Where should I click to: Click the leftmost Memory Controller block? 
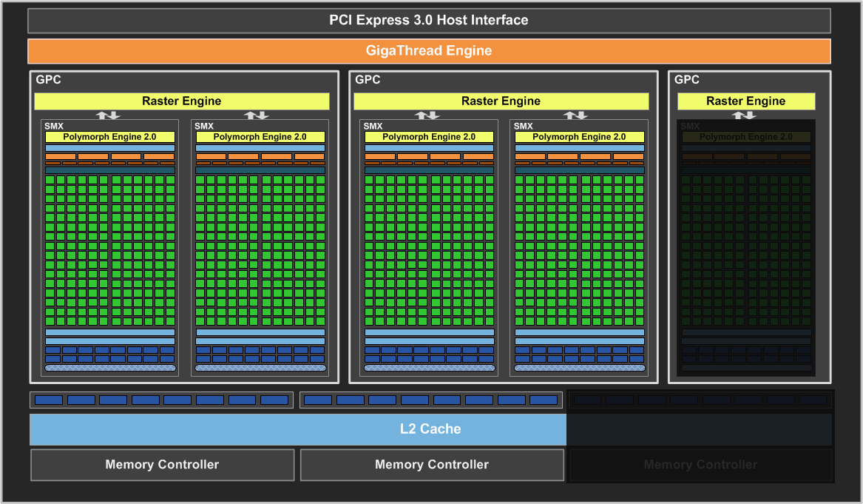coord(162,465)
